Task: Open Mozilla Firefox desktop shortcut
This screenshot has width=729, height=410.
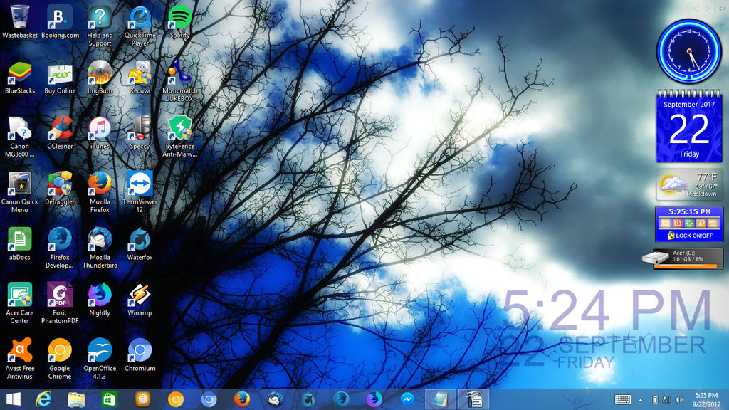Action: point(99,188)
